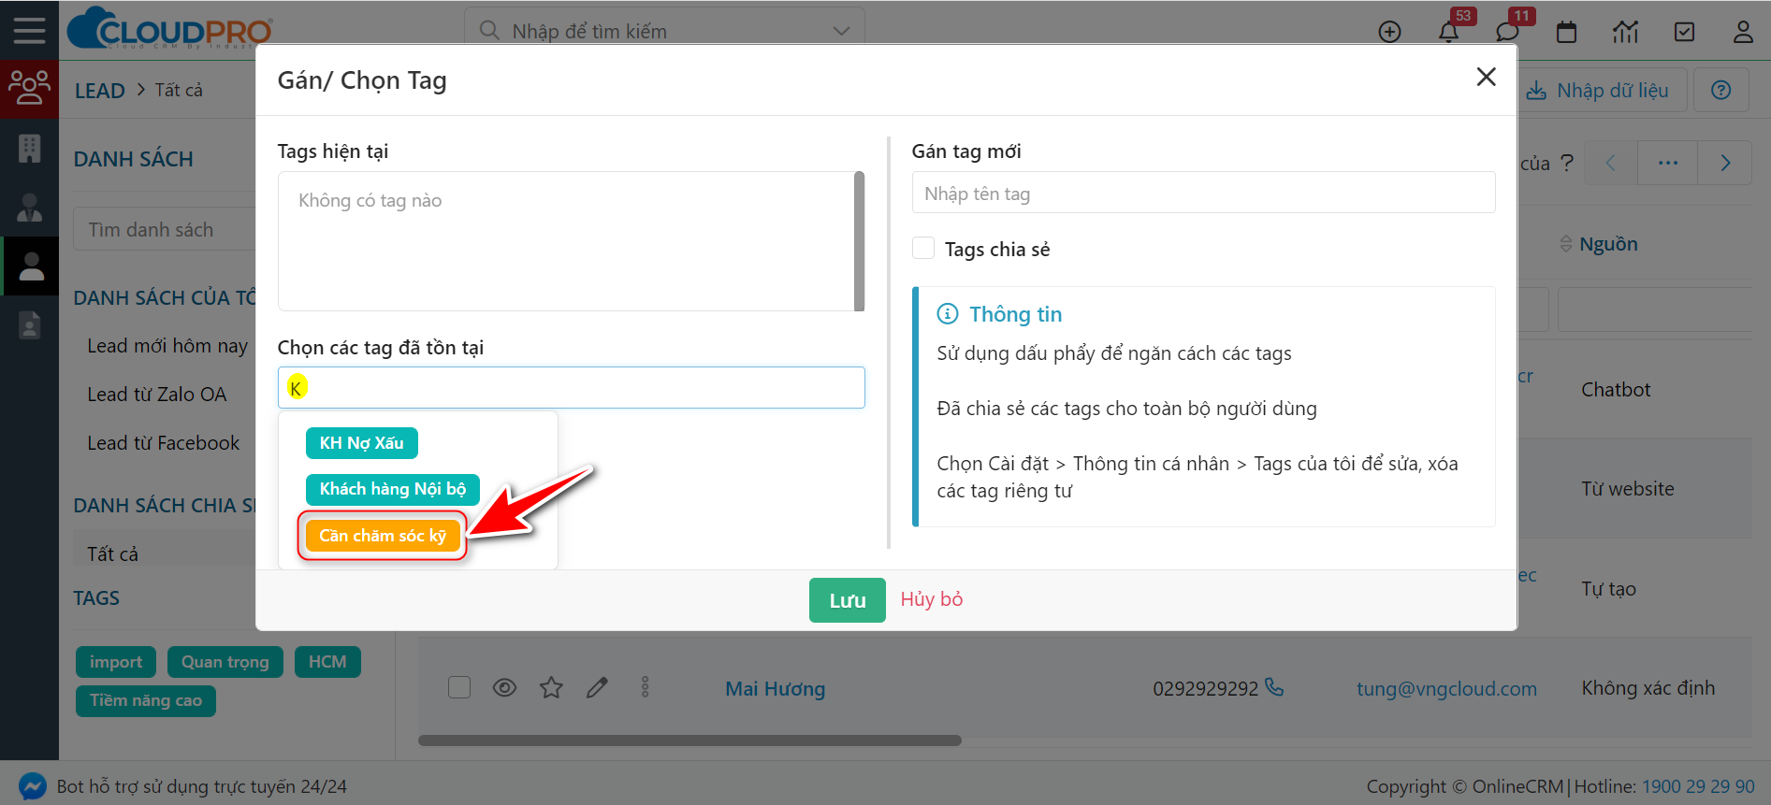The width and height of the screenshot is (1771, 805).
Task: Click the Không xác định source cell
Action: coord(1648,688)
